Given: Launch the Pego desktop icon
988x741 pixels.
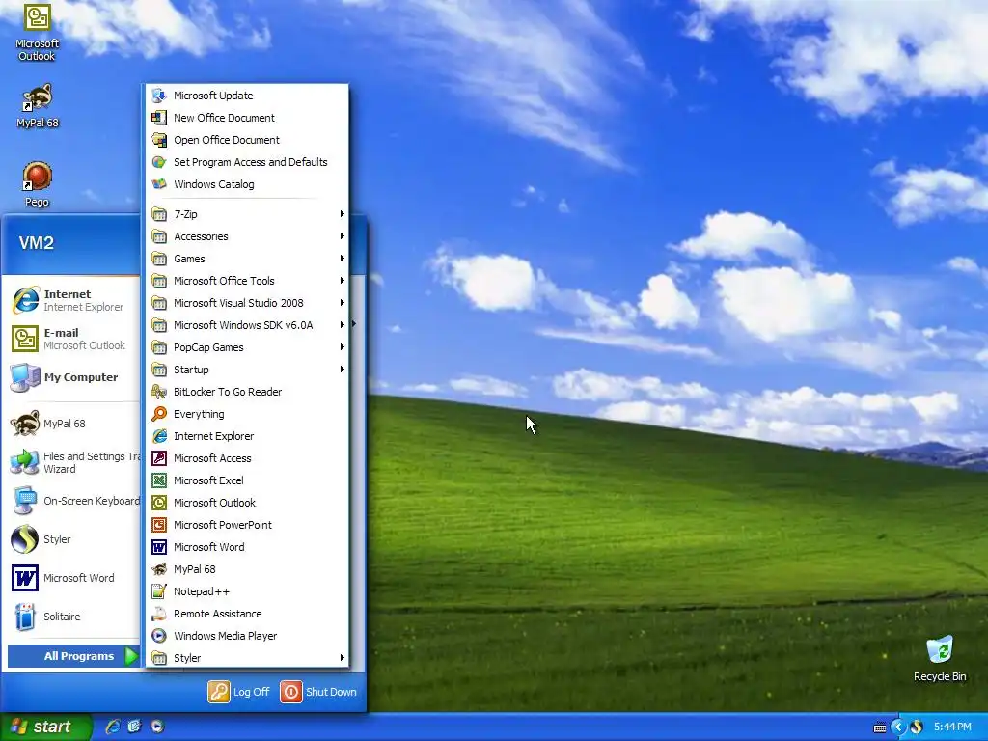Looking at the screenshot, I should click(37, 184).
